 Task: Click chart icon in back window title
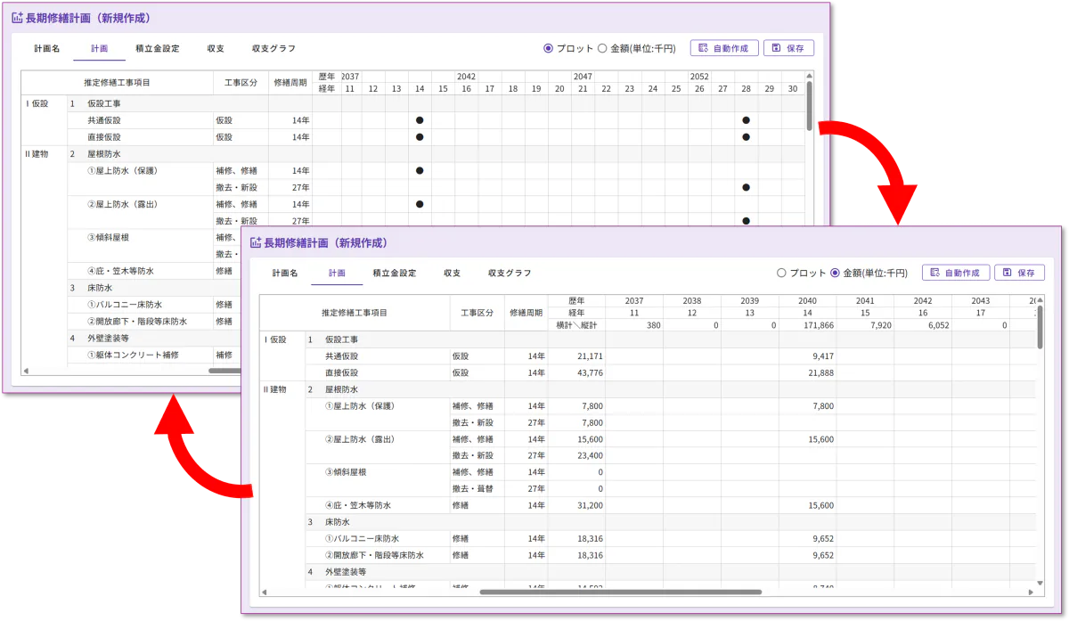pyautogui.click(x=17, y=17)
